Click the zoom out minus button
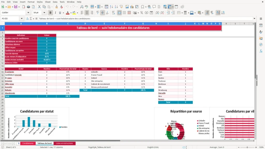The width and height of the screenshot is (265, 149). coord(239,147)
